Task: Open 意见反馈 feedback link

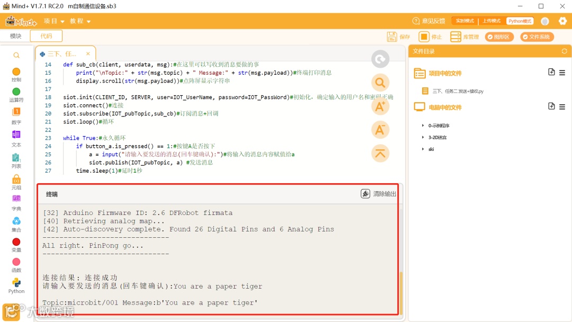Action: [428, 21]
